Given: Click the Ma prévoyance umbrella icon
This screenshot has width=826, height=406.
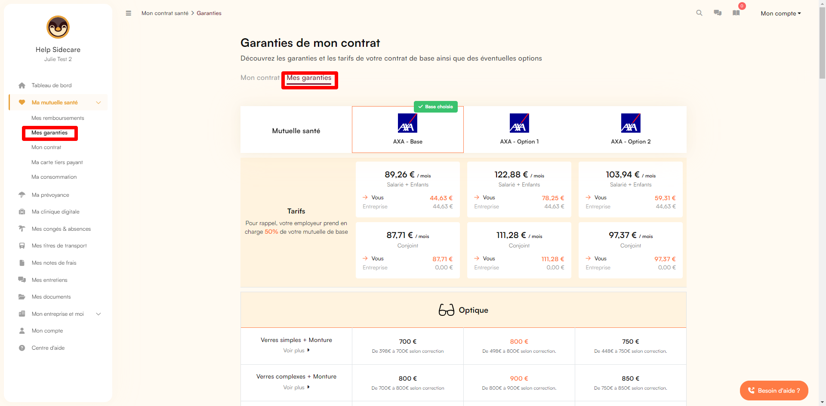Looking at the screenshot, I should pos(22,195).
